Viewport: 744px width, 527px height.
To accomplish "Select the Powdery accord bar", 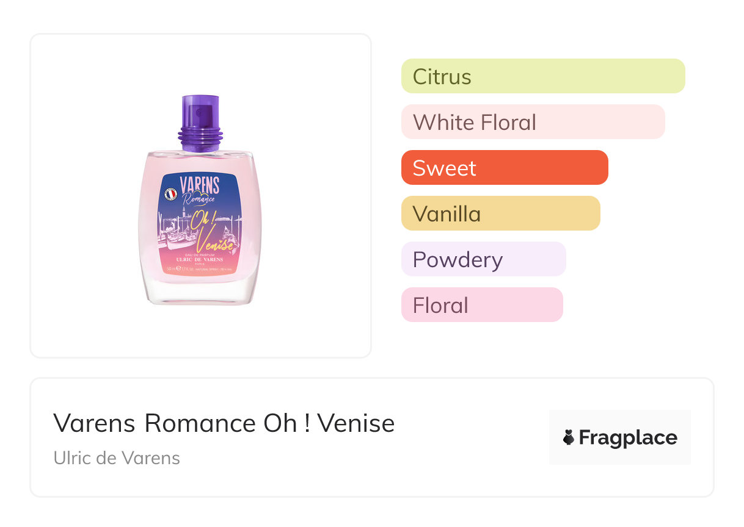I will (483, 259).
